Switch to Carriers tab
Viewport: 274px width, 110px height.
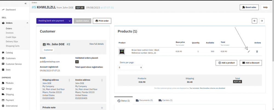point(165,100)
